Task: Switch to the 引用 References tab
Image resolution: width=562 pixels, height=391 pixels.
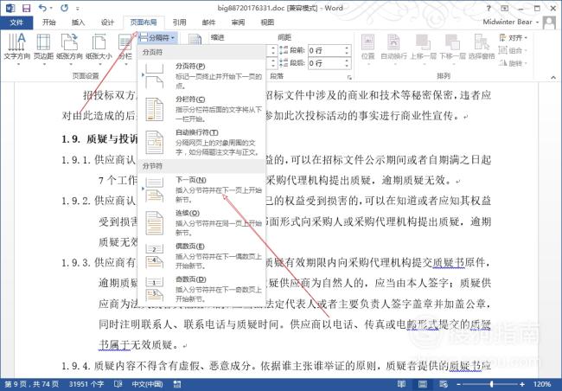Action: [179, 22]
